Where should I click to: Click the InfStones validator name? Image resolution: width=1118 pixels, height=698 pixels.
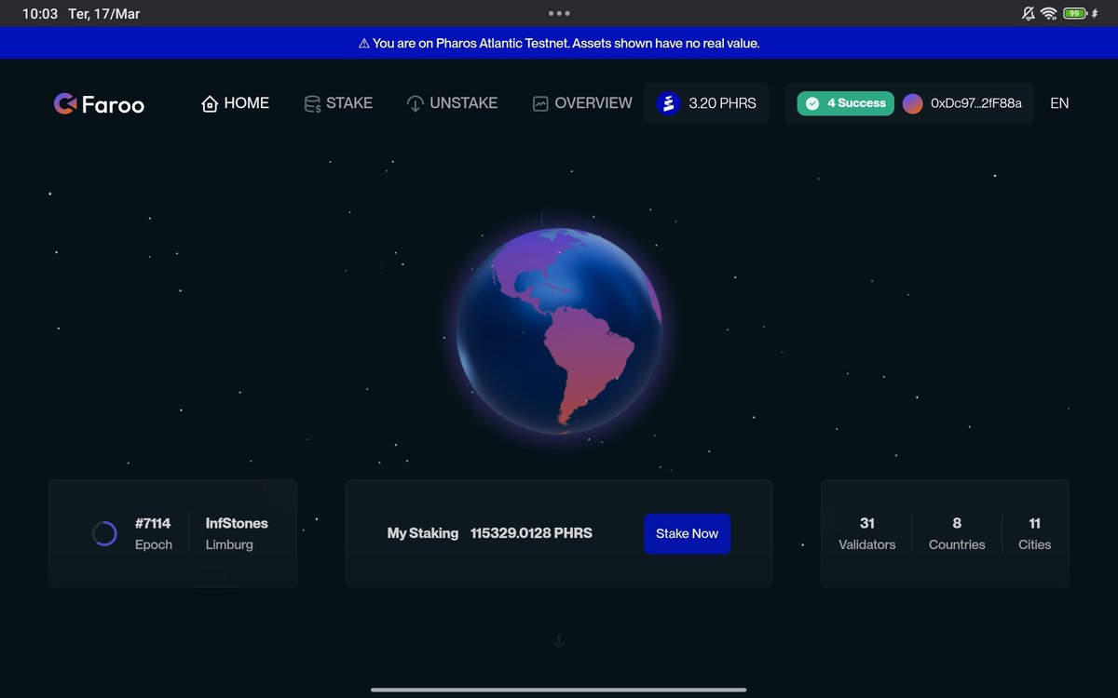(x=237, y=523)
